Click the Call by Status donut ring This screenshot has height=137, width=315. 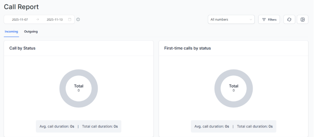[79, 73]
